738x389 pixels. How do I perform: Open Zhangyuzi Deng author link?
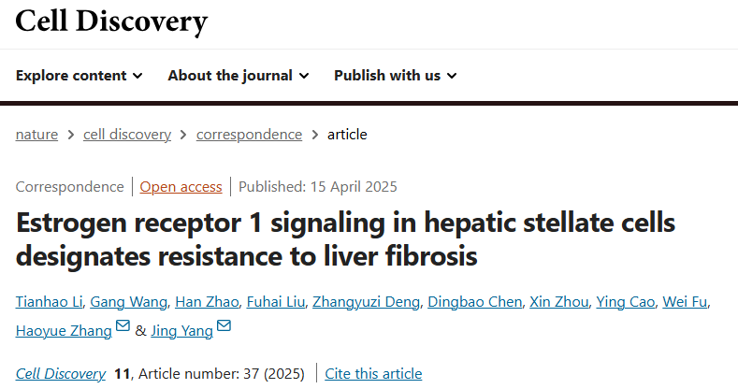pyautogui.click(x=366, y=302)
